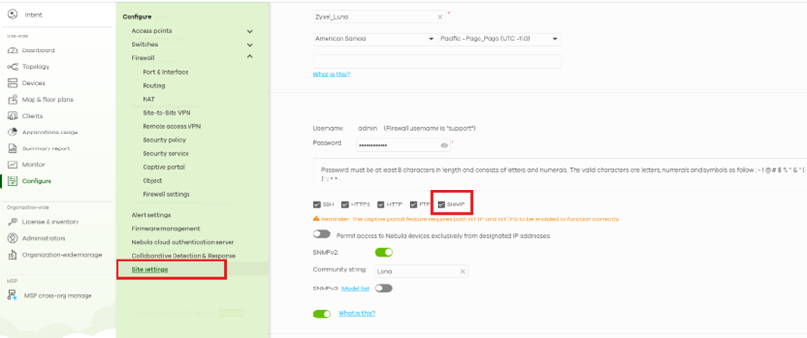Click the Administrators person icon

[13, 238]
